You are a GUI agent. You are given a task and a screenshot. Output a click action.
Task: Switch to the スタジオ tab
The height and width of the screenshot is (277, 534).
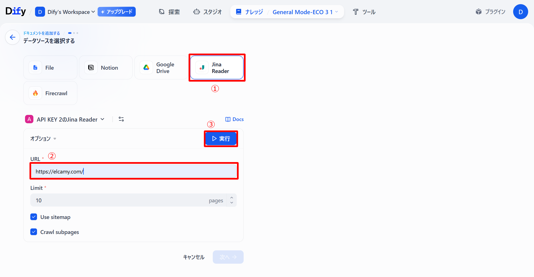207,12
